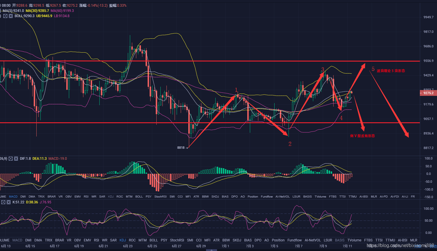Switch MACD panel to the AI-FDI indicator
The image size is (437, 251).
[x=395, y=197]
